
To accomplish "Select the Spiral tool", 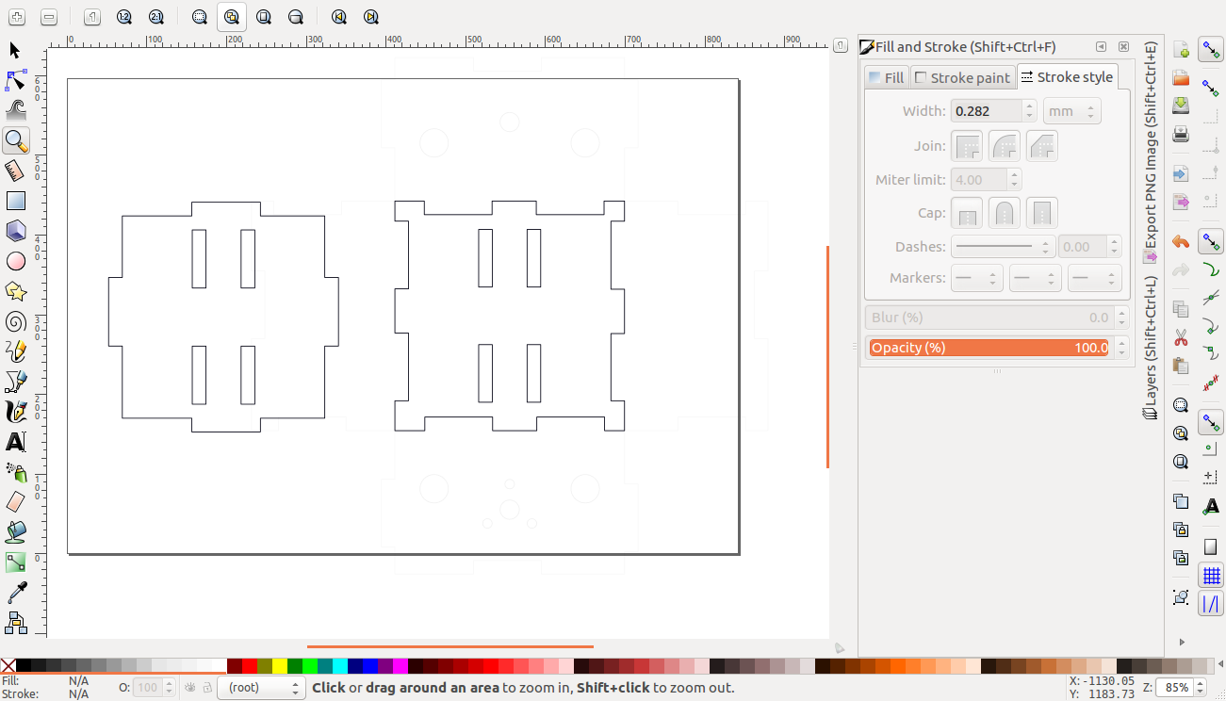I will tap(15, 321).
